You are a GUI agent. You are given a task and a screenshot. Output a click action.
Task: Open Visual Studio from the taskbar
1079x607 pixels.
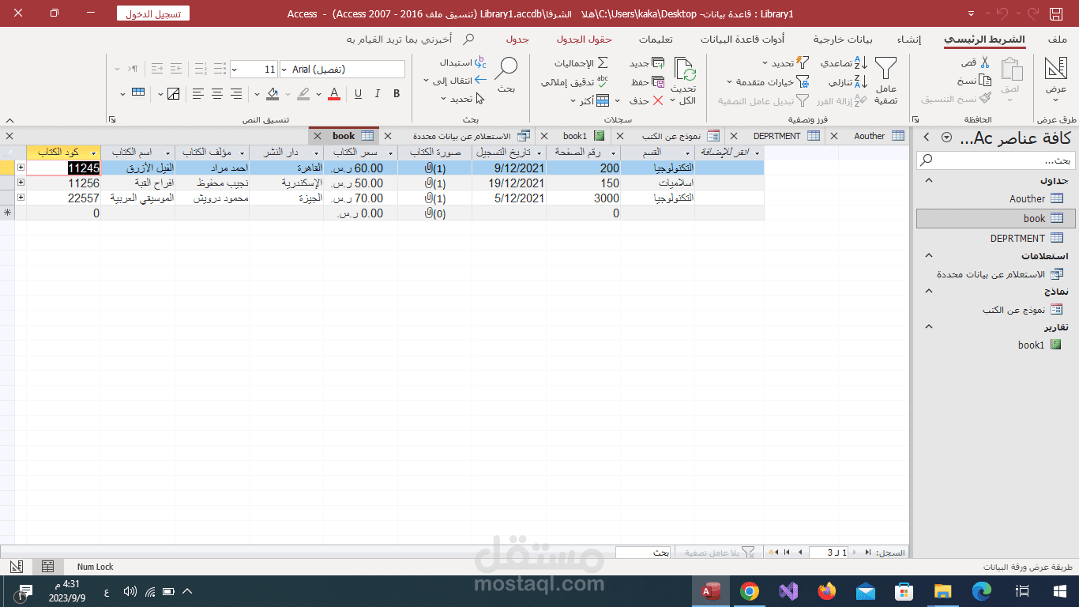788,591
